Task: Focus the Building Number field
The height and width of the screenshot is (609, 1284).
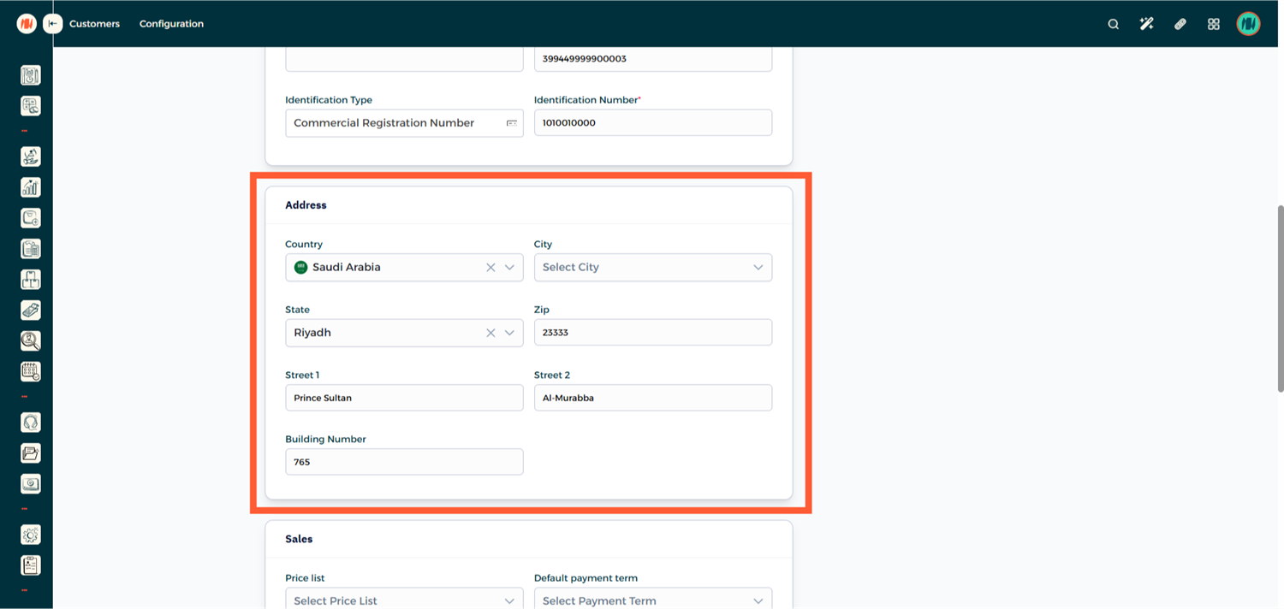Action: tap(403, 462)
